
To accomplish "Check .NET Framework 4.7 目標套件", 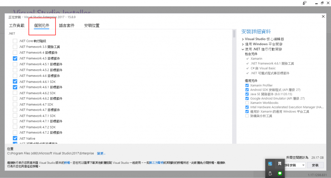I will (x=15, y=110).
